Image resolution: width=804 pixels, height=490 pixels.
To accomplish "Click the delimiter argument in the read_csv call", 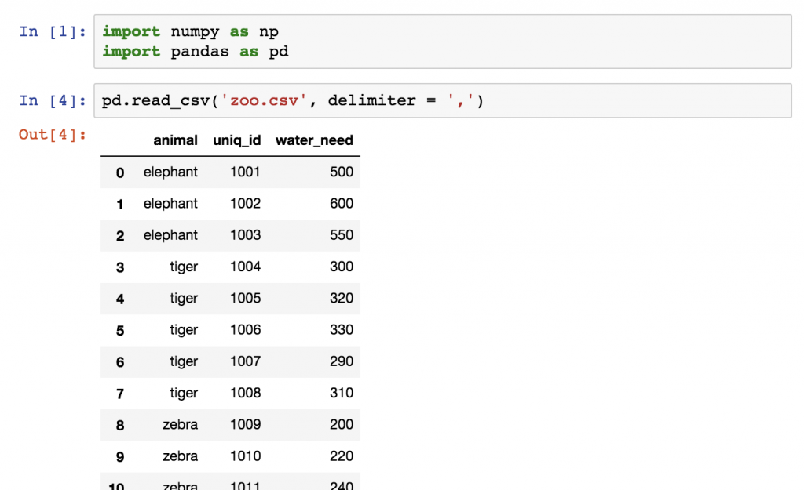I will [372, 100].
